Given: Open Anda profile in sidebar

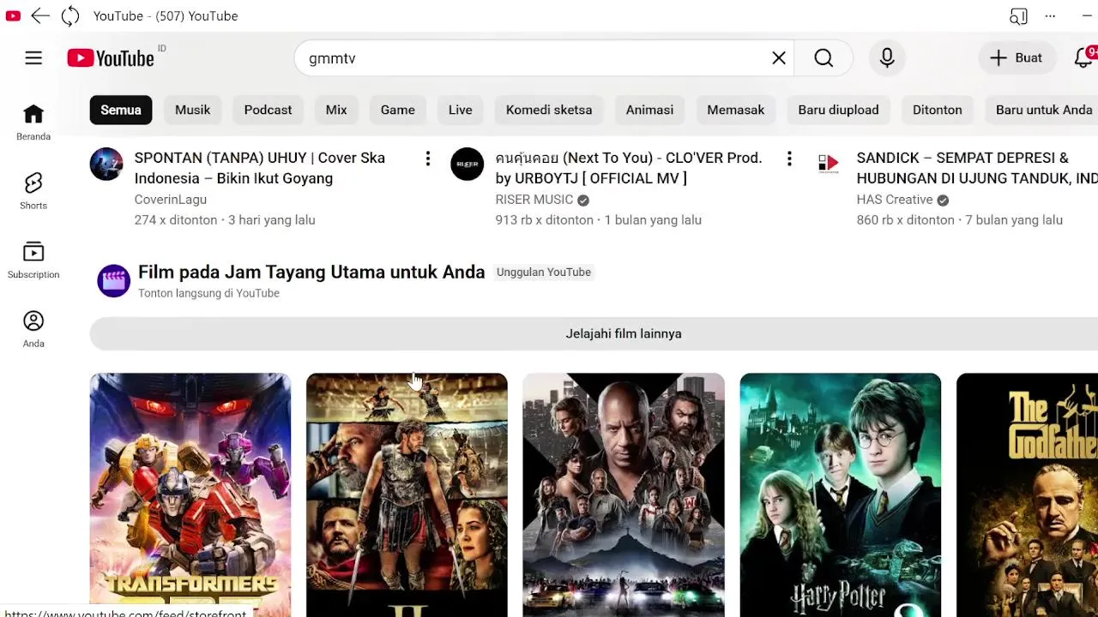Looking at the screenshot, I should 33,329.
